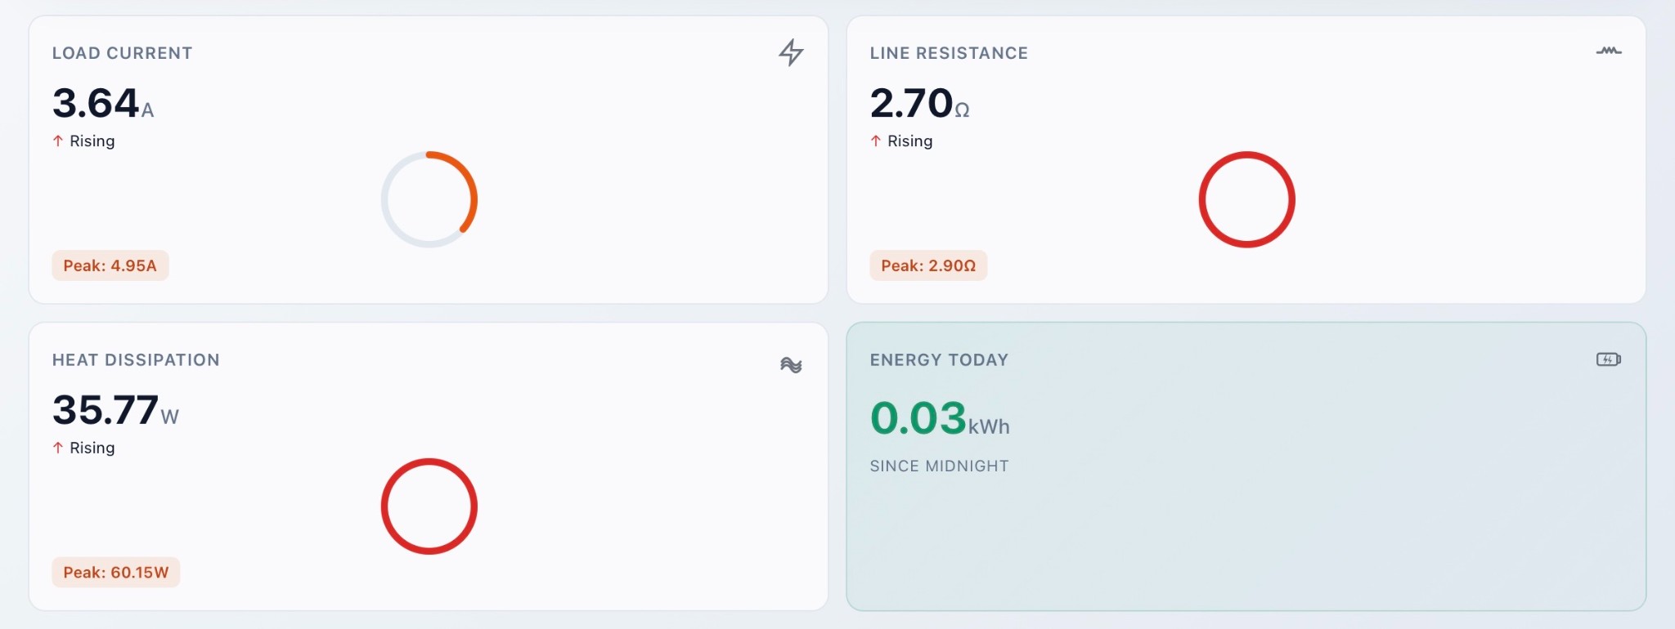Click the rising arrow under Heat Dissipation
This screenshot has height=629, width=1675.
[57, 448]
